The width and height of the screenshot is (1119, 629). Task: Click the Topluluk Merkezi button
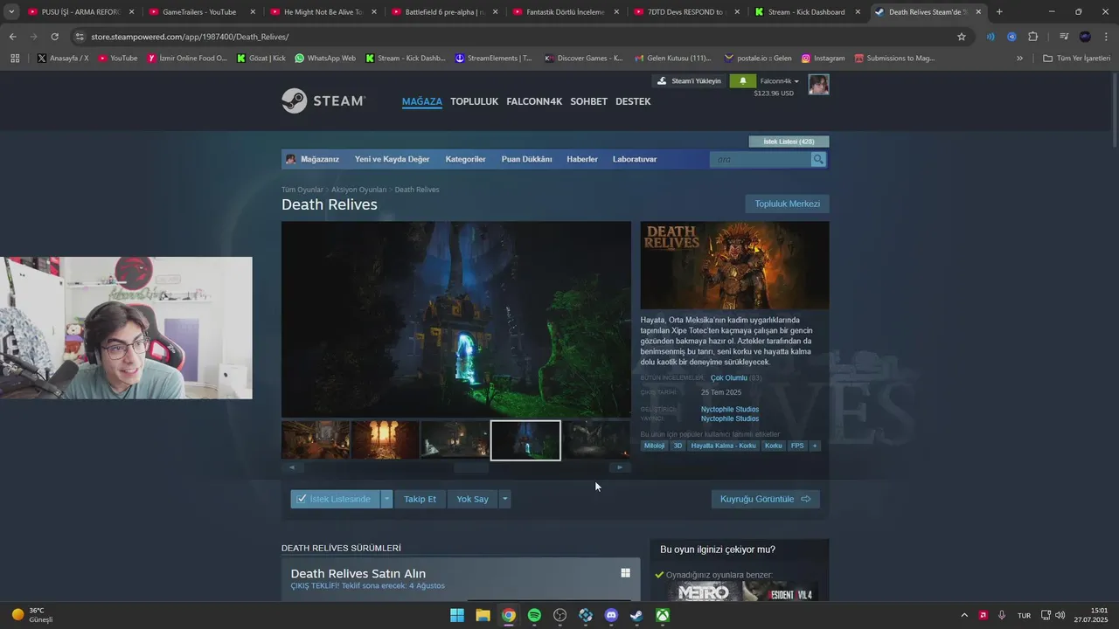pyautogui.click(x=787, y=204)
